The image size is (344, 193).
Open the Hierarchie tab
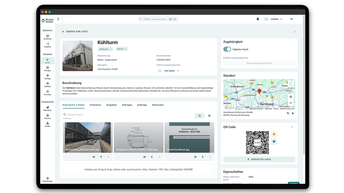pos(158,105)
